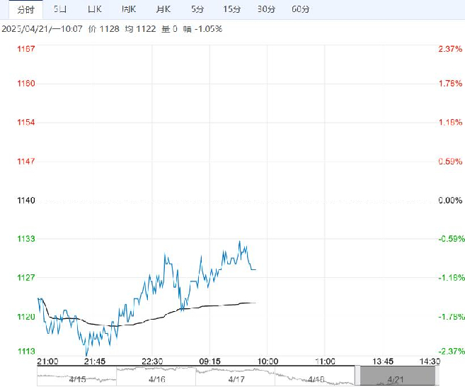Switch to the 月K monthly tab
The height and width of the screenshot is (387, 465).
pyautogui.click(x=163, y=9)
